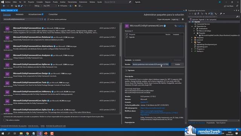Viewport: 241px width, 136px height.
Task: Collapse the Dependencias tree node
Action: [192, 26]
